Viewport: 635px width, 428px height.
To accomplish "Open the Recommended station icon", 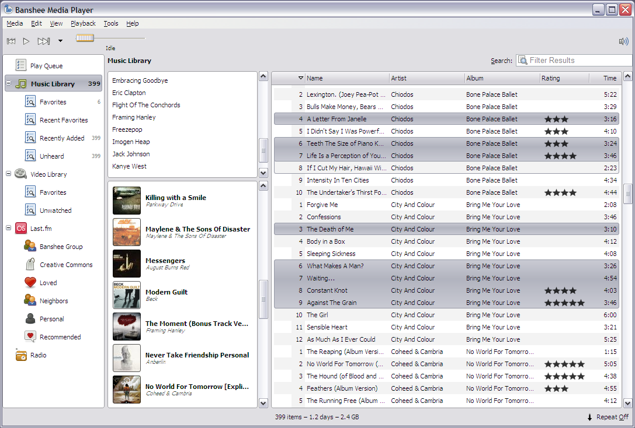I will pyautogui.click(x=30, y=336).
